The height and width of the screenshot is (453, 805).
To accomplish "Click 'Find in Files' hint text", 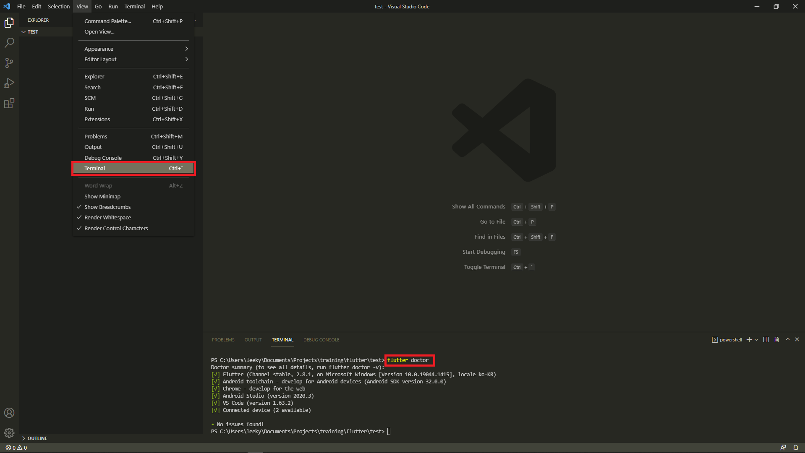I will point(490,237).
